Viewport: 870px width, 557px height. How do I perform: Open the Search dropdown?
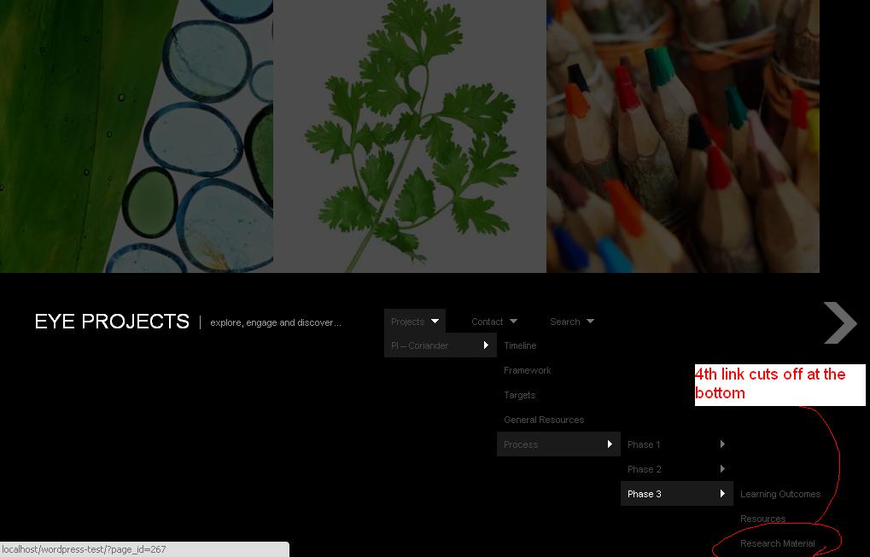click(x=571, y=322)
